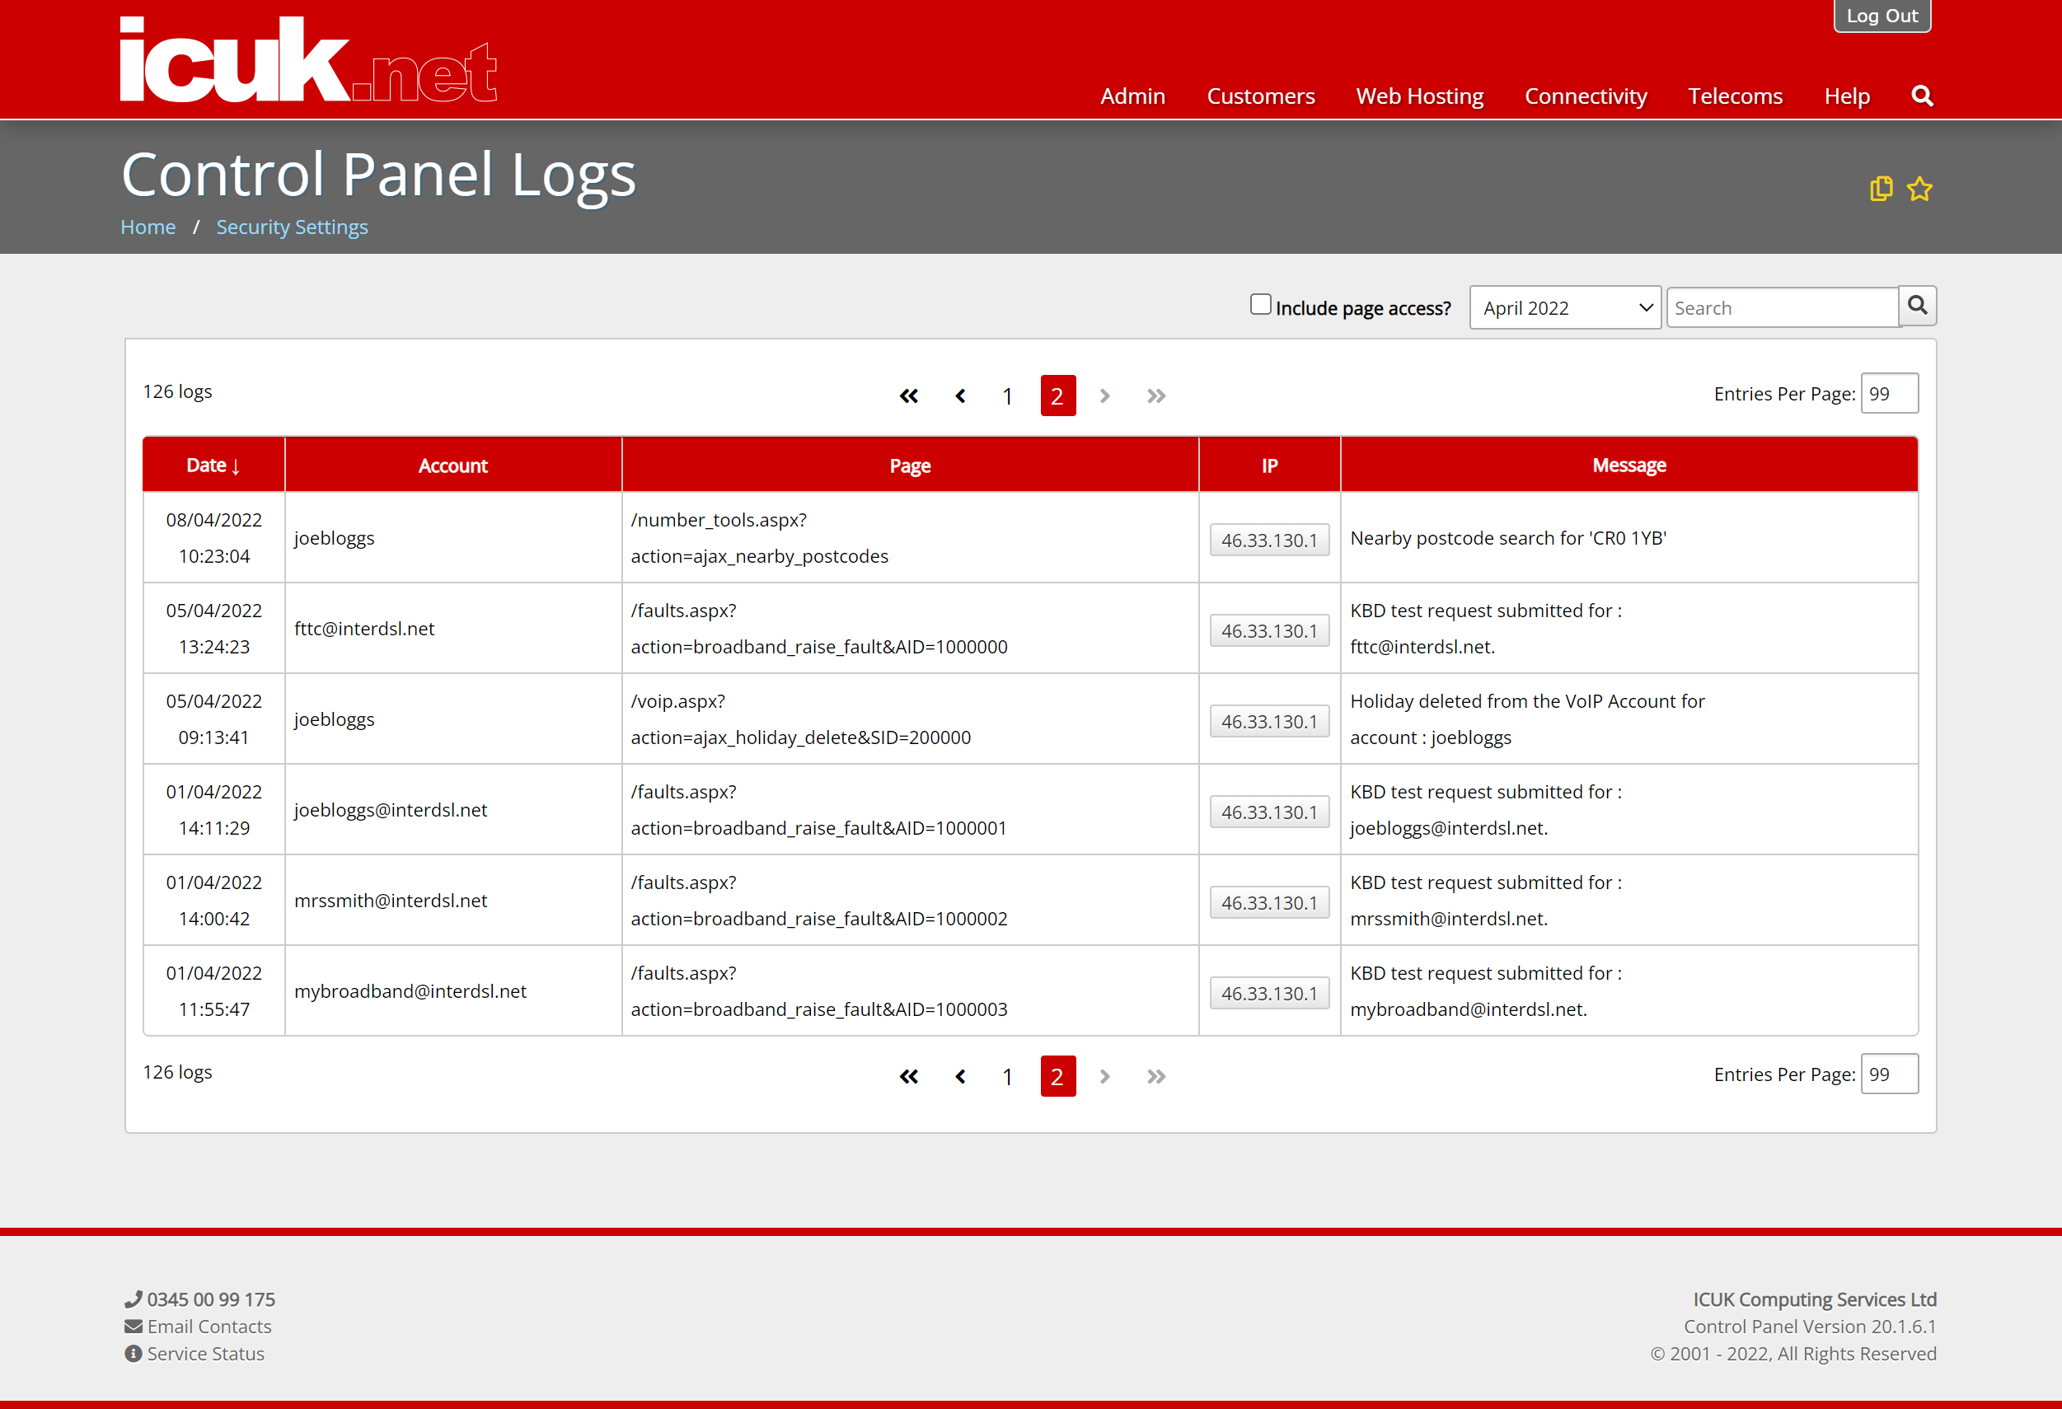Go to first page using top pagination
Viewport: 2062px width, 1409px height.
pos(908,396)
